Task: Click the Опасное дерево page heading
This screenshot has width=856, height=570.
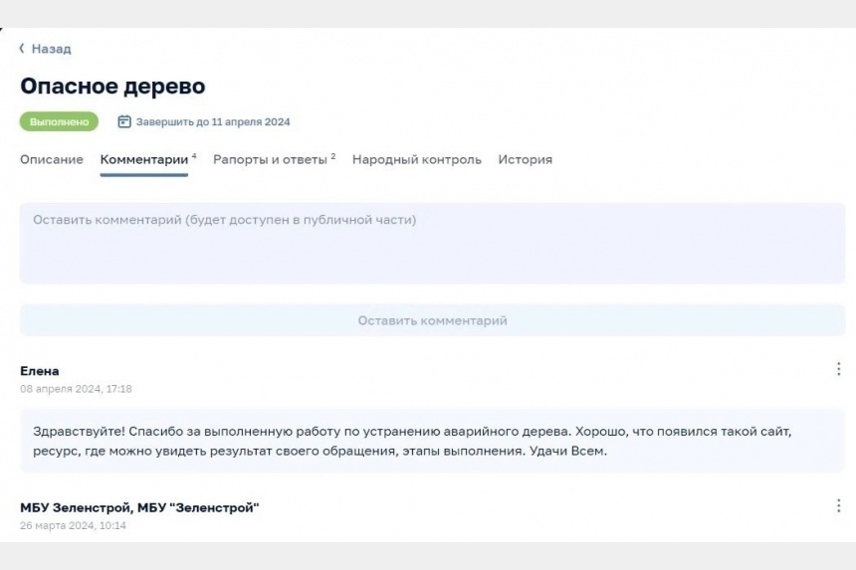Action: coord(112,87)
